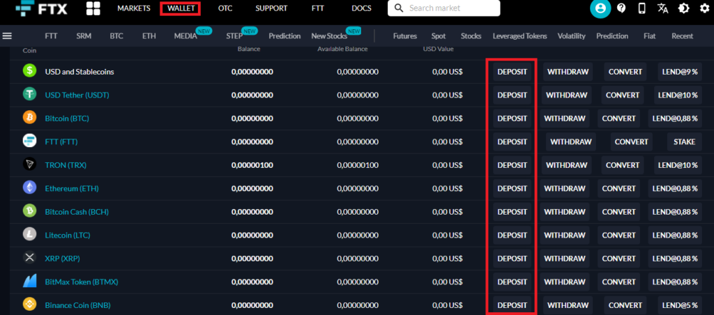
Task: Open the Ethereum (ETH) link
Action: 72,188
